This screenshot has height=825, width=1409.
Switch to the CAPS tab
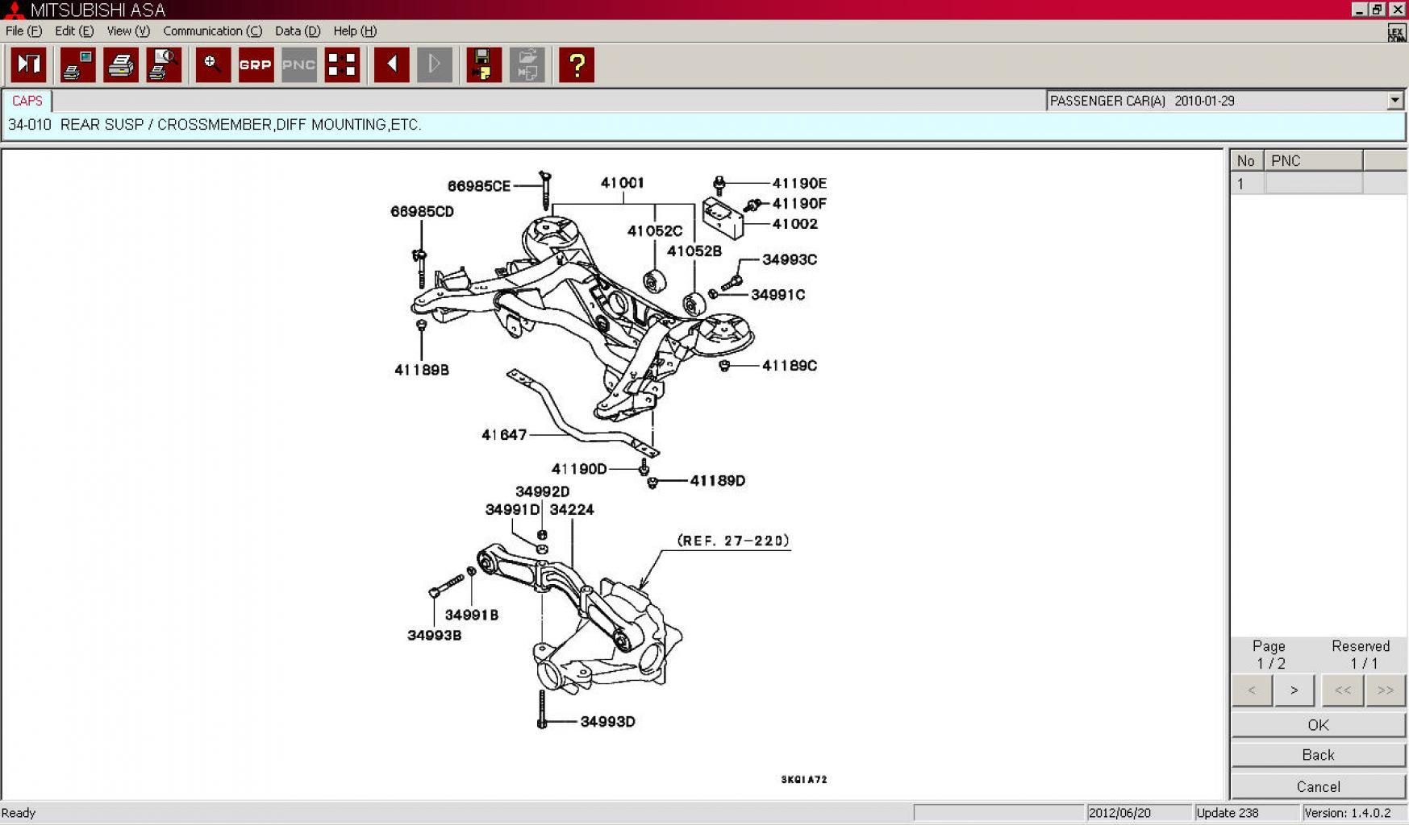27,101
